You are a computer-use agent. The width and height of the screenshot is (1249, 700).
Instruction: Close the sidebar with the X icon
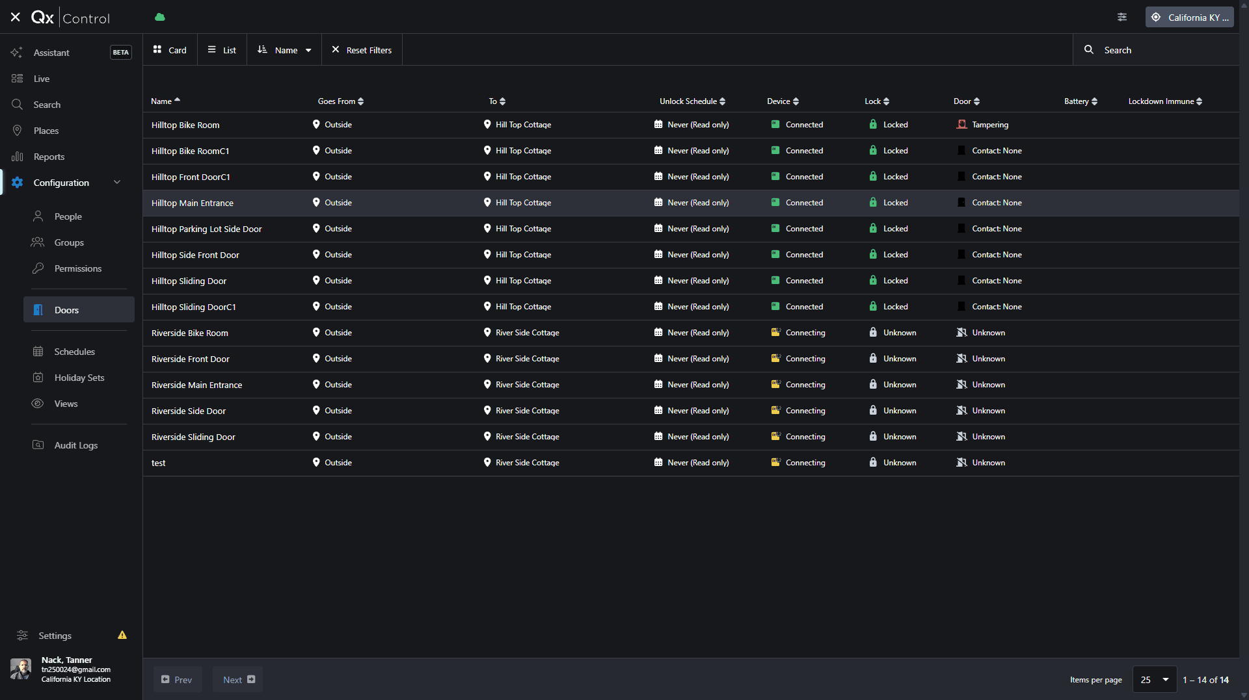[16, 18]
